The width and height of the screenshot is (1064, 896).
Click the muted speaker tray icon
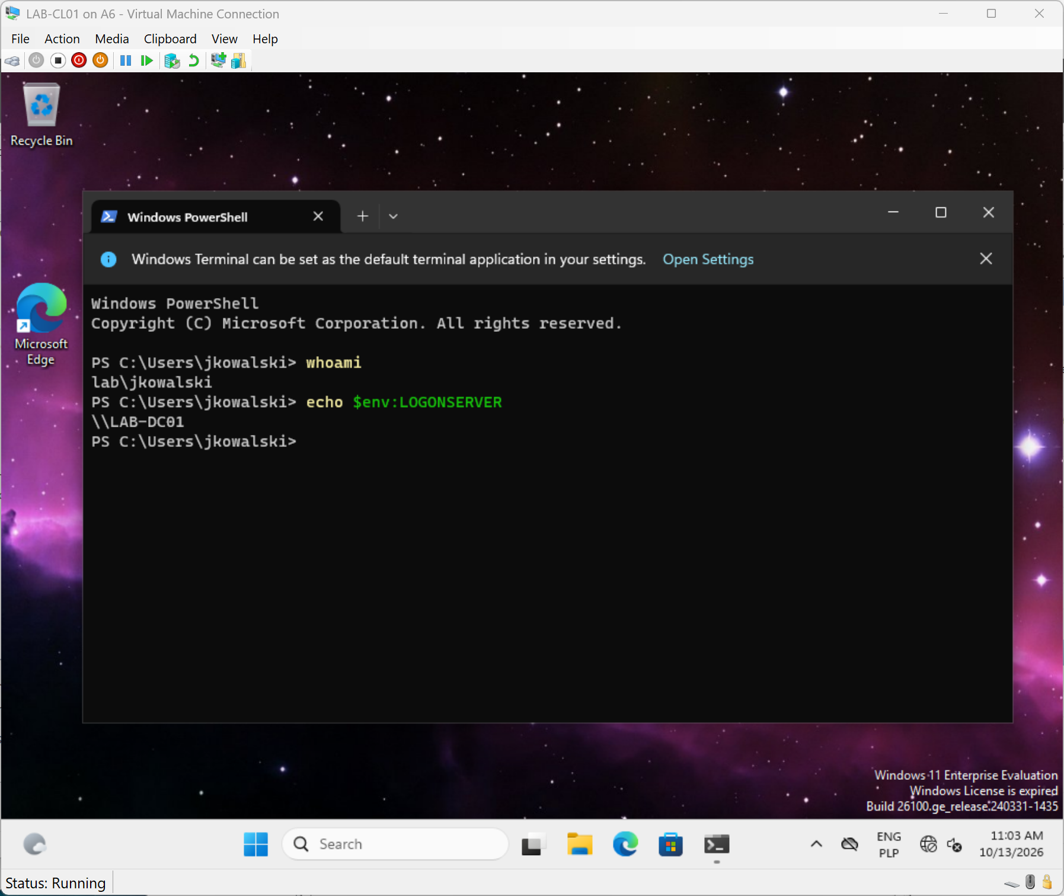954,844
